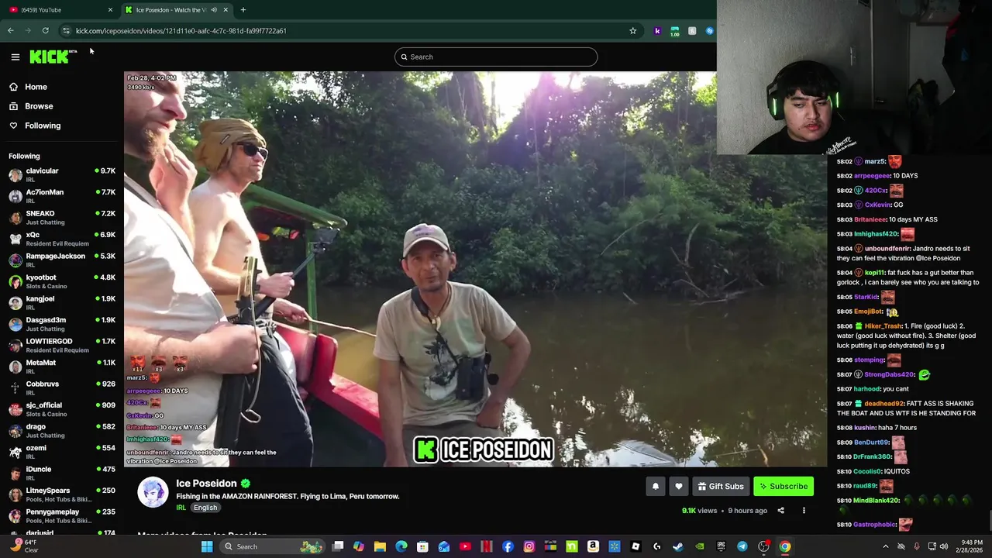This screenshot has height=558, width=992.
Task: Launch Steam from the taskbar
Action: point(678,546)
